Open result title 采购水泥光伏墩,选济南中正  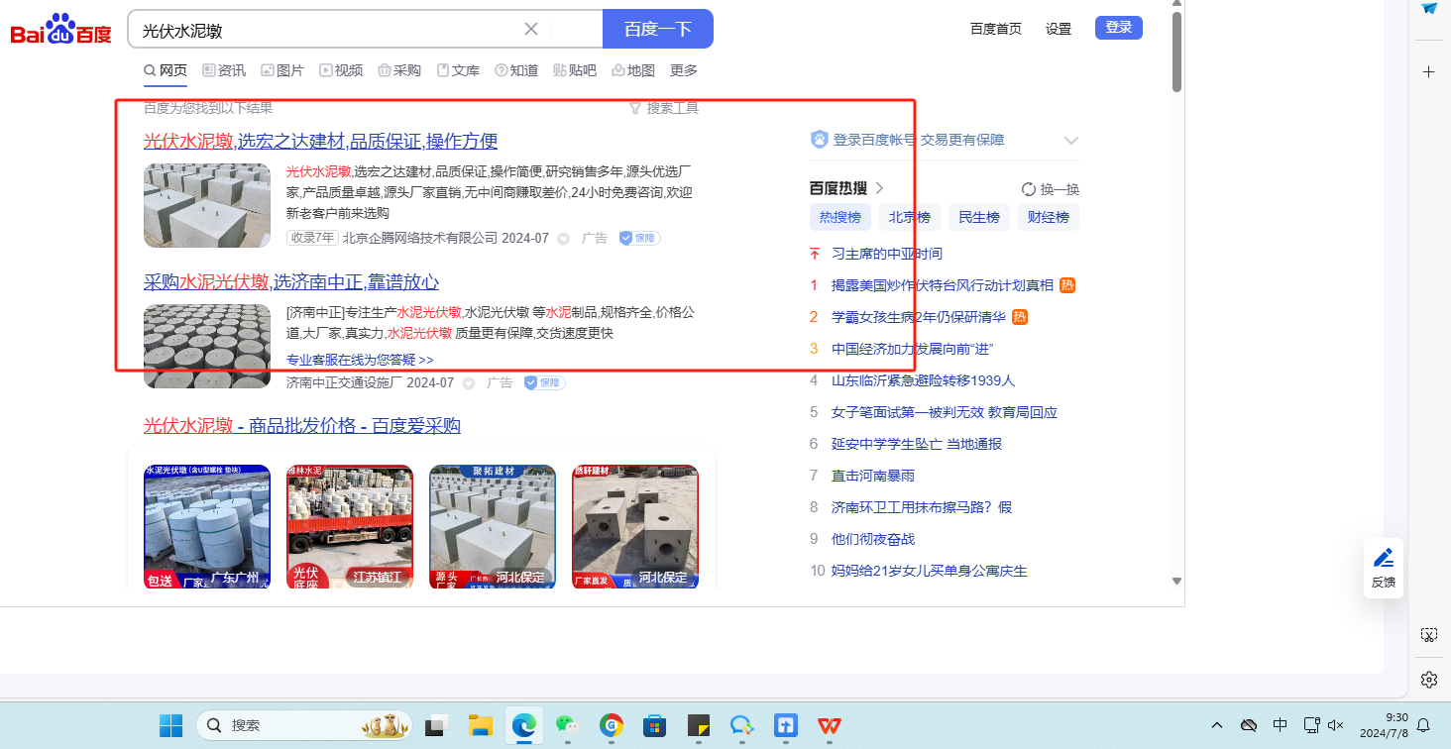(291, 282)
